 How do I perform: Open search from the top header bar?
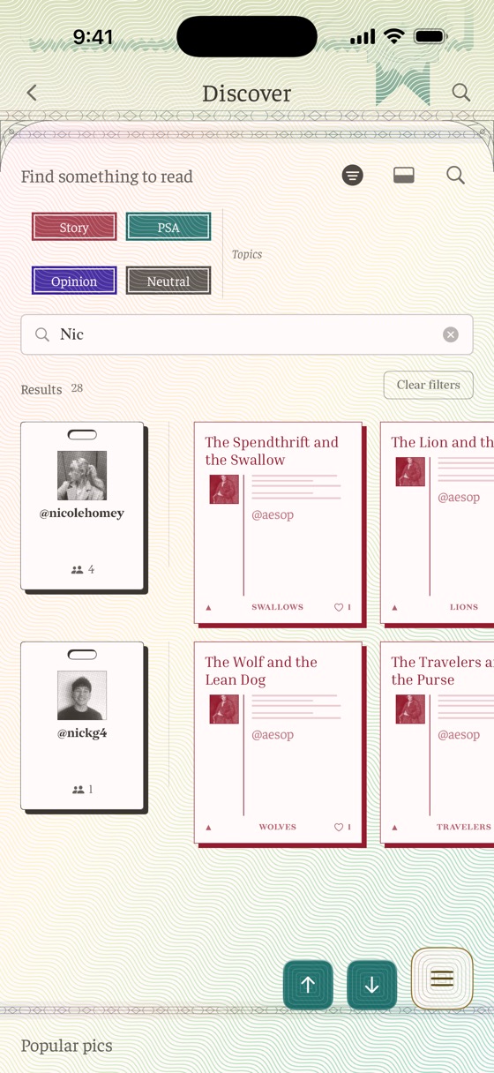pos(460,92)
